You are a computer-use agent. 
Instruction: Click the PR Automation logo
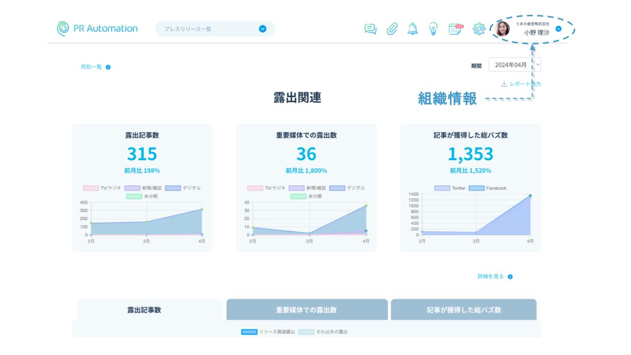pos(97,29)
